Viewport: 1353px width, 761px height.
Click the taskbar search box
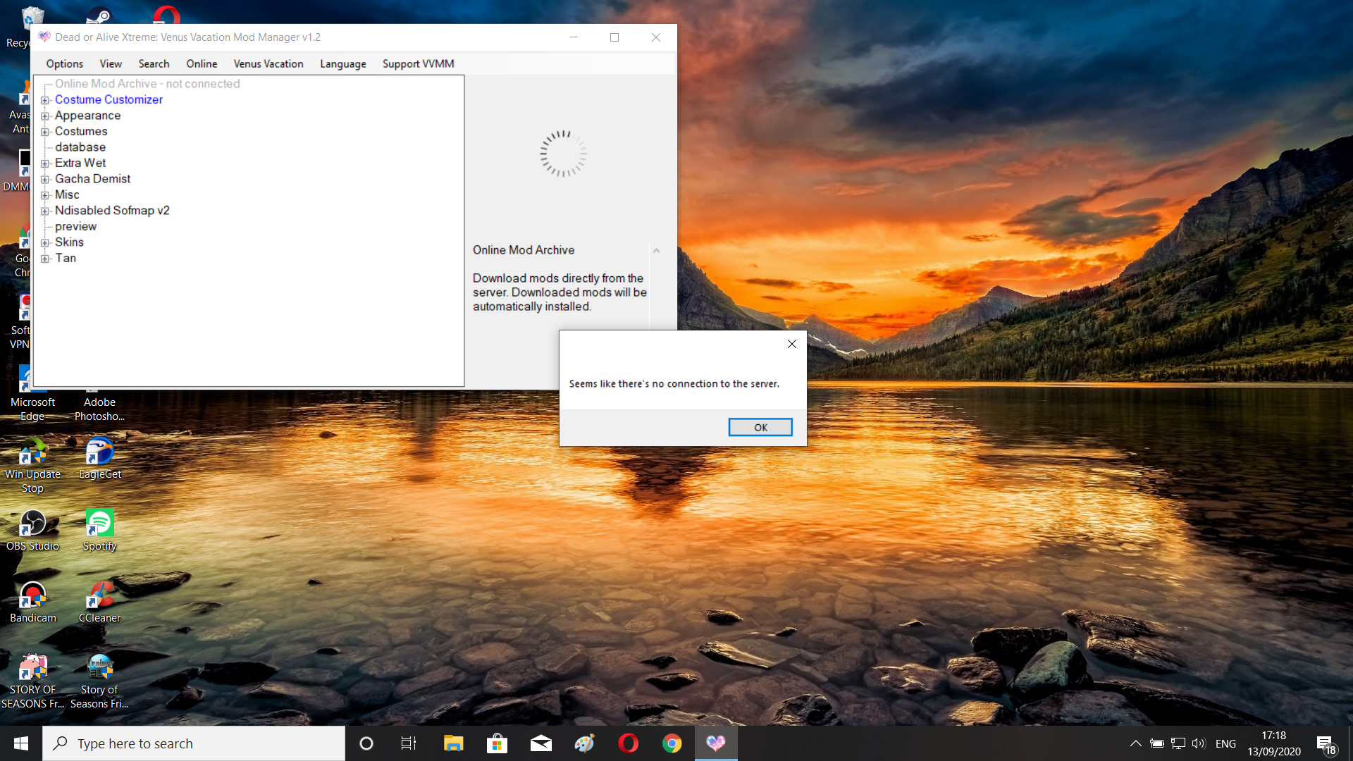click(194, 743)
